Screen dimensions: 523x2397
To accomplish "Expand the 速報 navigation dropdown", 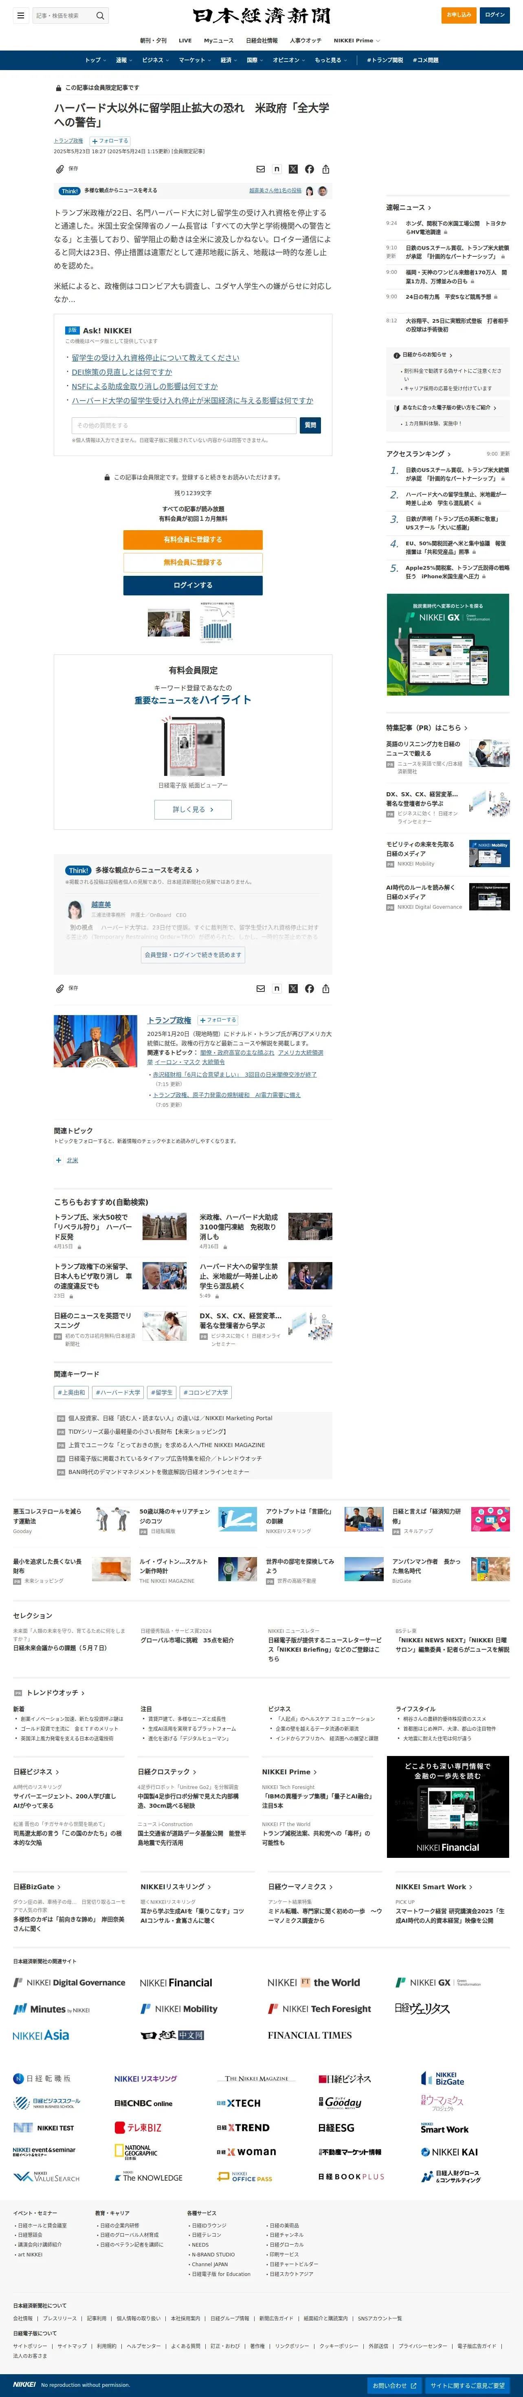I will coord(123,59).
